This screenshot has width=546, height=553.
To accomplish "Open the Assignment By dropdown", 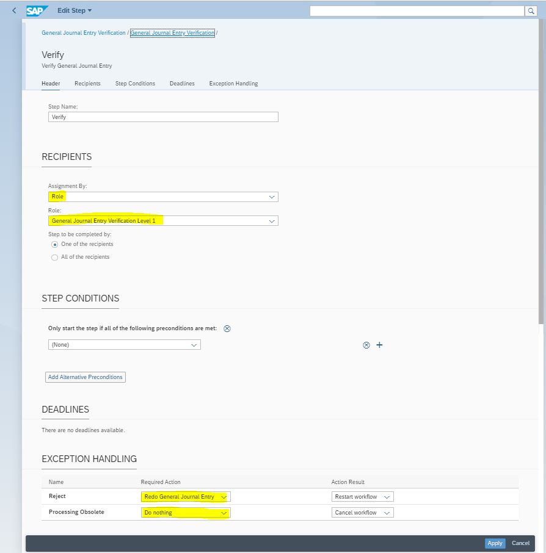I will pyautogui.click(x=272, y=197).
